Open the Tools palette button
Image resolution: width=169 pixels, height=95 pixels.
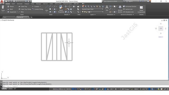coord(3,8)
